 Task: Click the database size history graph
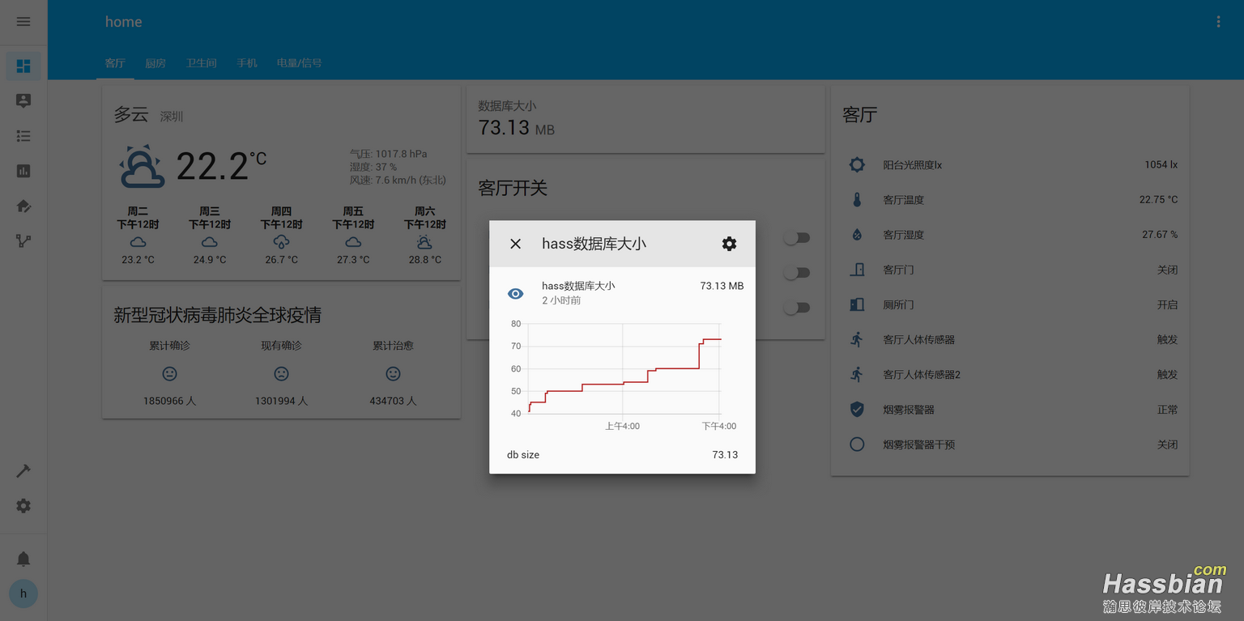point(622,376)
